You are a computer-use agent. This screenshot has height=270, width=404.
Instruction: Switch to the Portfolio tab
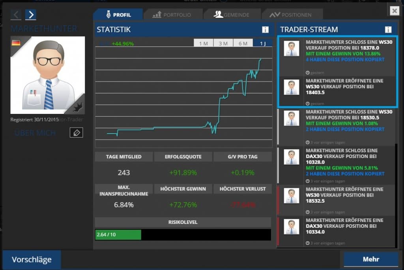coord(172,15)
